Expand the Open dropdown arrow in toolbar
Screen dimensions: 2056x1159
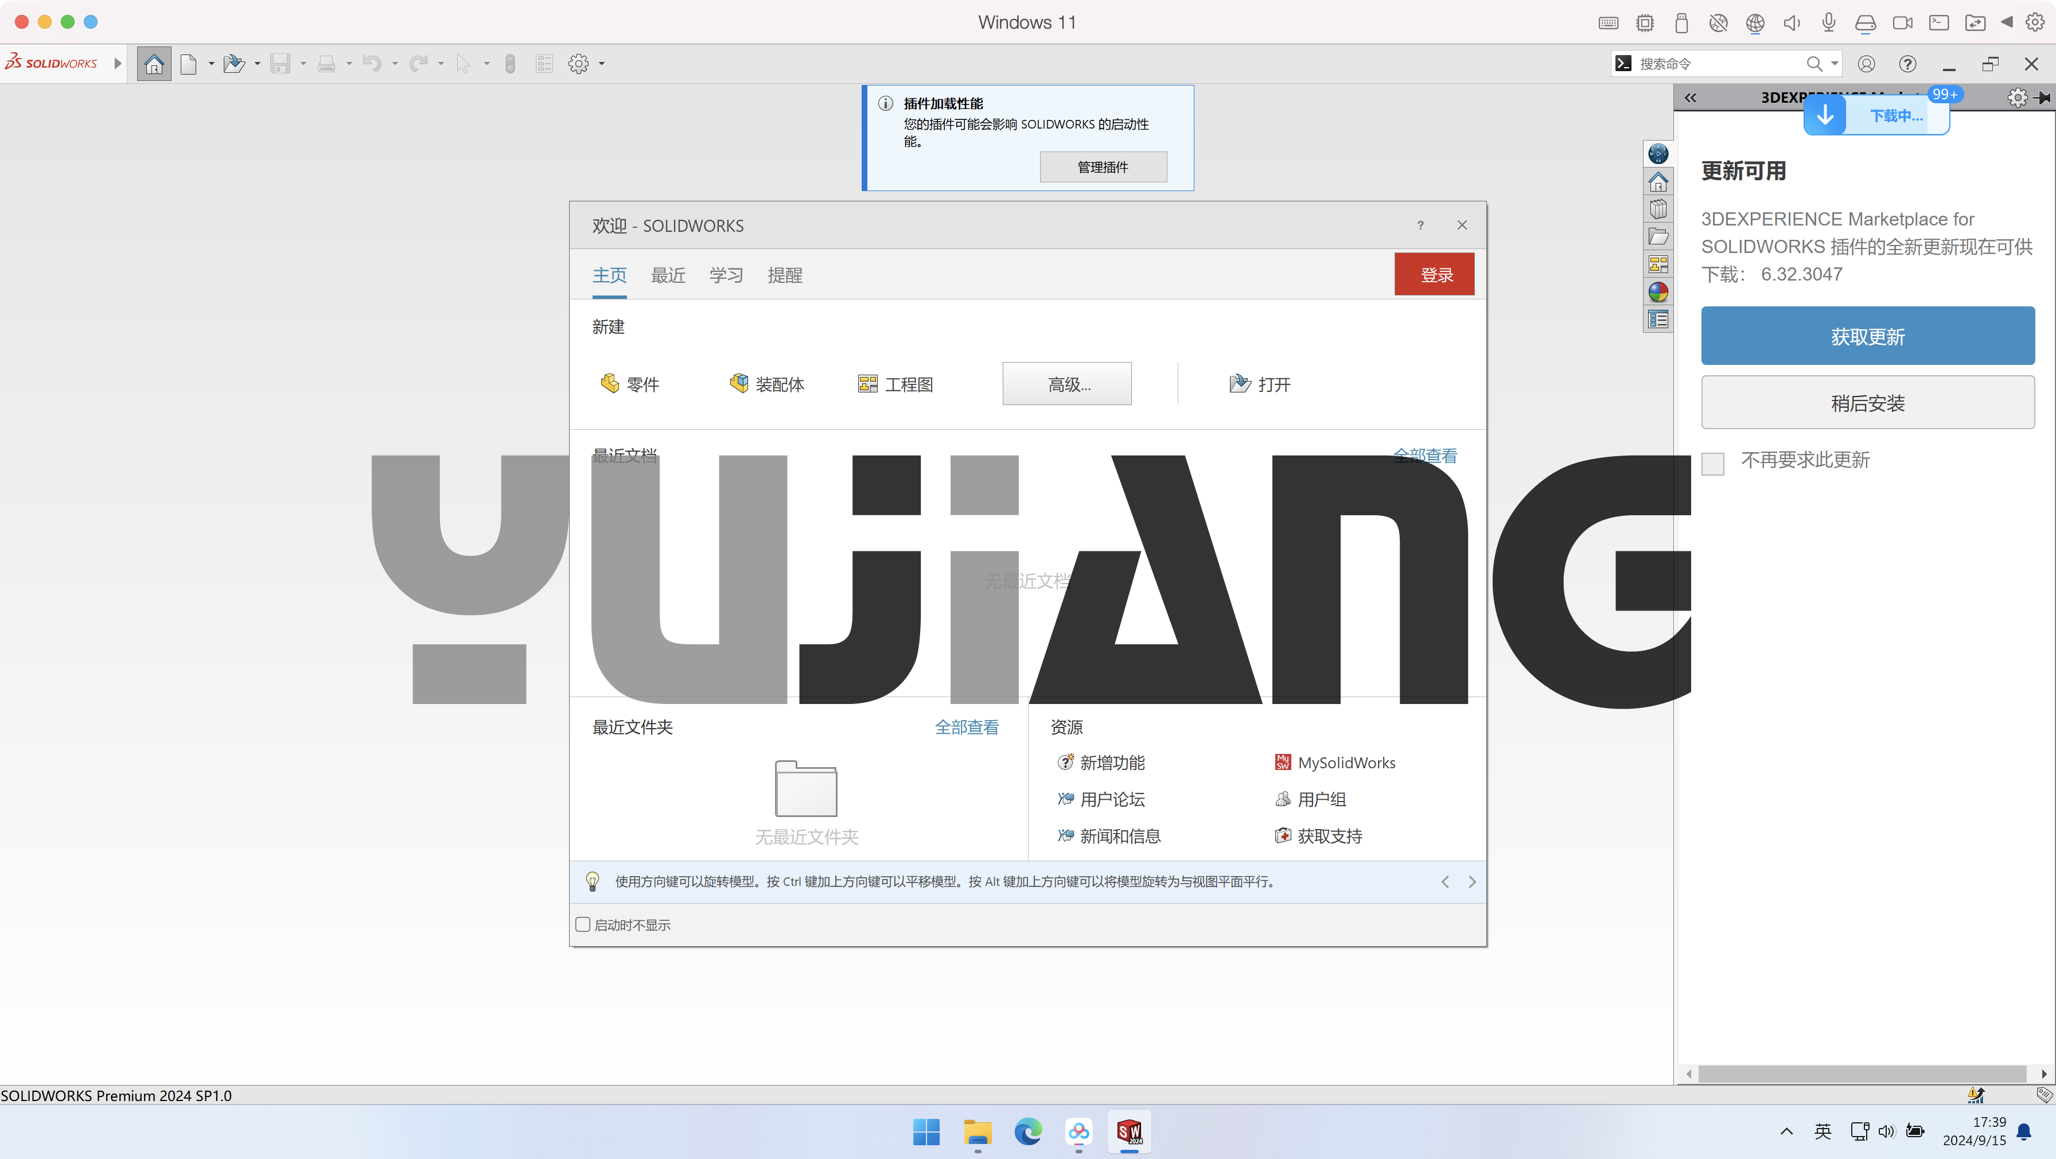[257, 64]
